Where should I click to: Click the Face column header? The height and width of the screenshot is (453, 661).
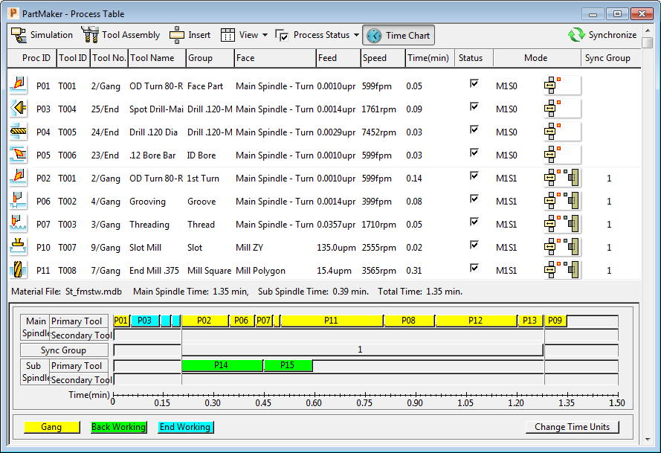click(275, 58)
